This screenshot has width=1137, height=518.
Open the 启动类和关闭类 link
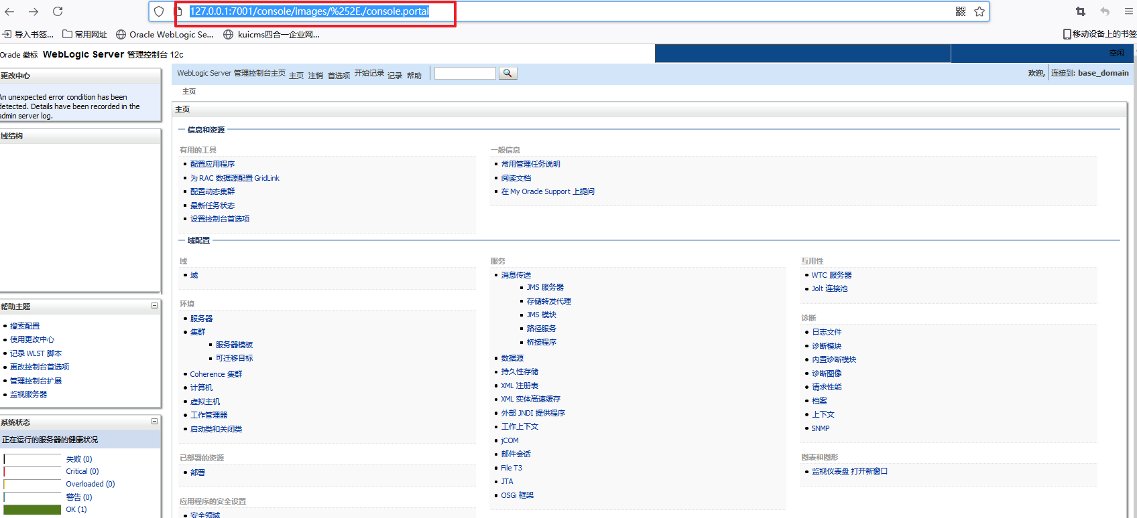tap(216, 429)
